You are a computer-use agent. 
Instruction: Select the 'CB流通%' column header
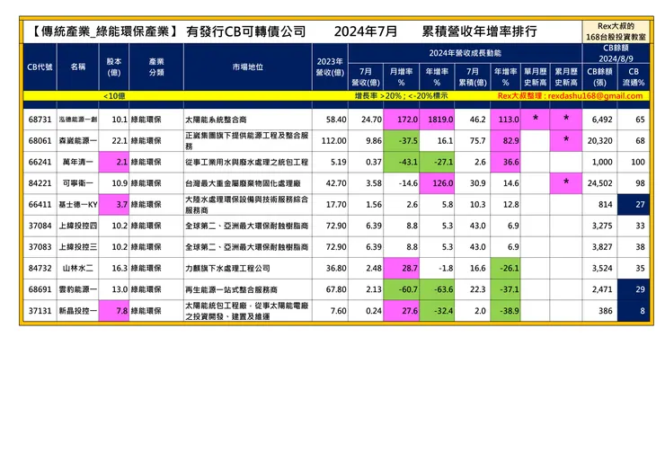coord(634,76)
